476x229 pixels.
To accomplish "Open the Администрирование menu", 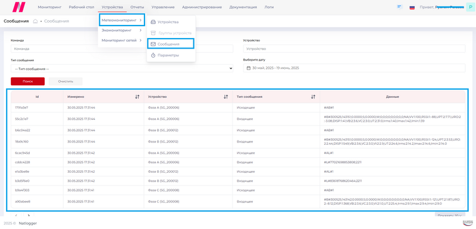I will [202, 7].
